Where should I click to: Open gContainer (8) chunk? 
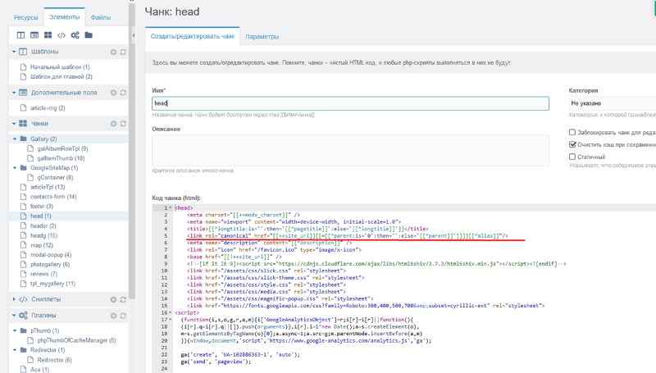coord(55,177)
